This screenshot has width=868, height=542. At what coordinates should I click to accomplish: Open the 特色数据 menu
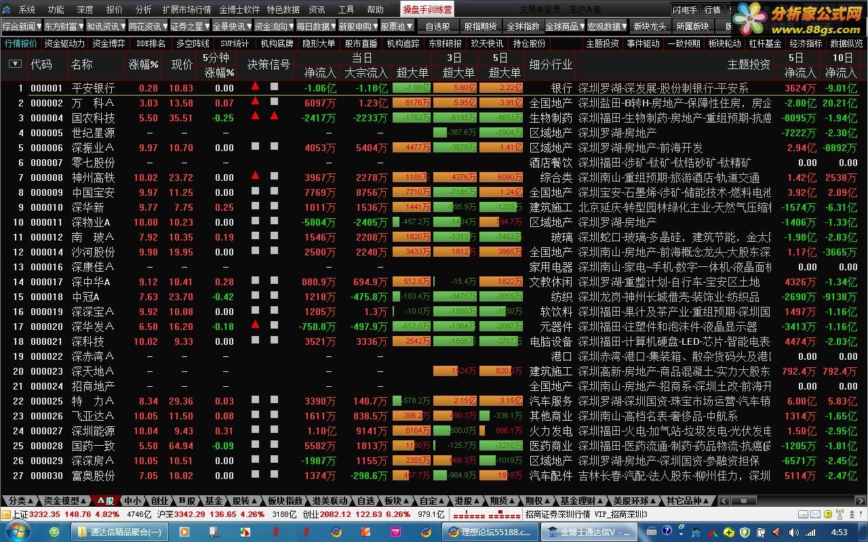[x=283, y=9]
